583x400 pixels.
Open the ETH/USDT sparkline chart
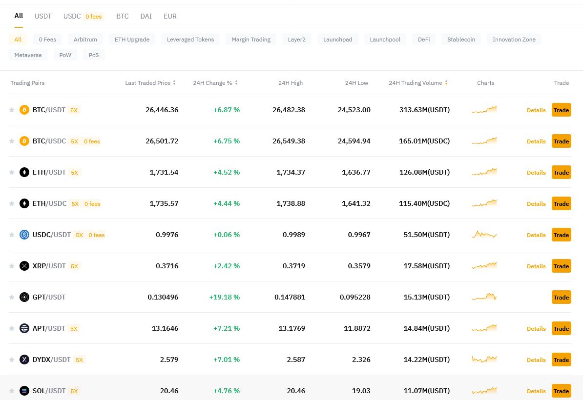click(x=484, y=172)
